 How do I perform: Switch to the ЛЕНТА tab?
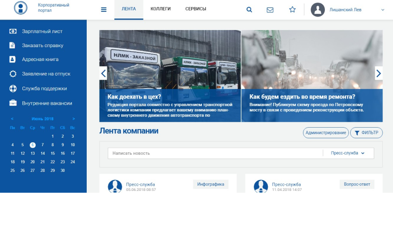(x=129, y=9)
